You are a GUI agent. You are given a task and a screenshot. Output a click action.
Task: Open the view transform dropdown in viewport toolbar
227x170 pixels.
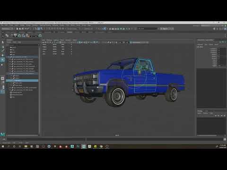tap(140, 42)
